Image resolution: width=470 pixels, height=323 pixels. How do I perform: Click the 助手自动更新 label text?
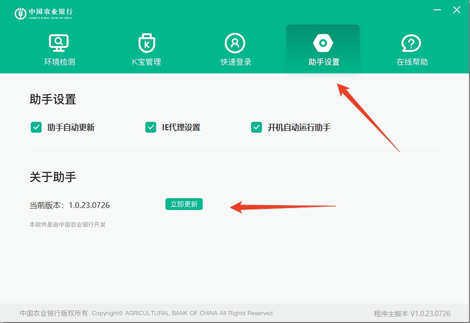click(x=71, y=128)
